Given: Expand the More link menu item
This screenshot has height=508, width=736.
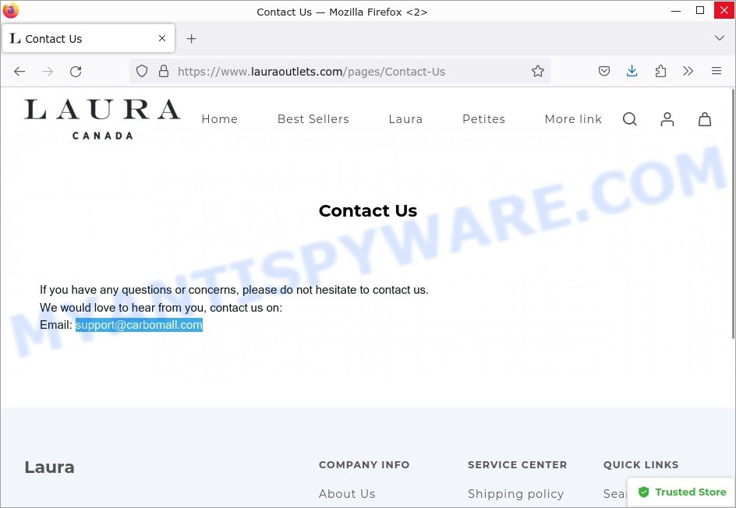Looking at the screenshot, I should click(573, 119).
